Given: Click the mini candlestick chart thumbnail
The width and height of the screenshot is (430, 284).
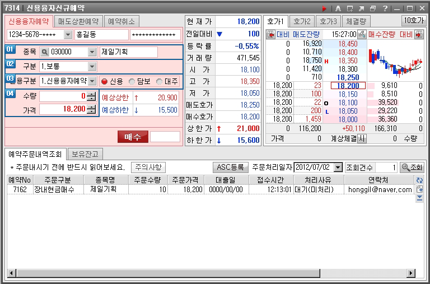Looking at the screenshot, I should (x=395, y=63).
